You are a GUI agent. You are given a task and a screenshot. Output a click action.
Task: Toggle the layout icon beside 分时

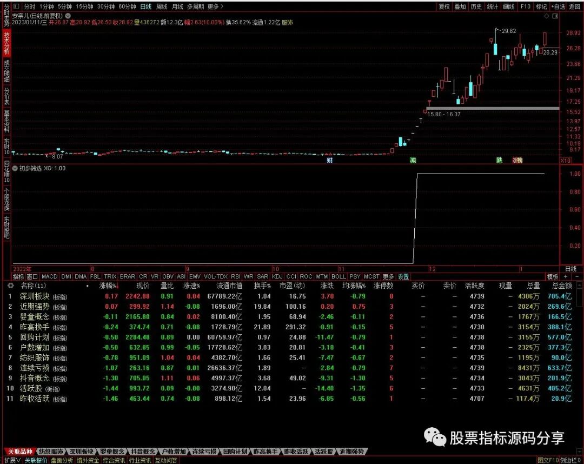[16, 6]
